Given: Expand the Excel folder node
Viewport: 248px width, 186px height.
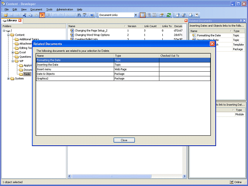Looking at the screenshot, I should (x=13, y=52).
